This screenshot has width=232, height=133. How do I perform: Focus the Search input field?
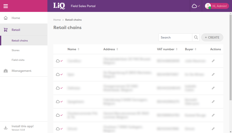coord(175,37)
